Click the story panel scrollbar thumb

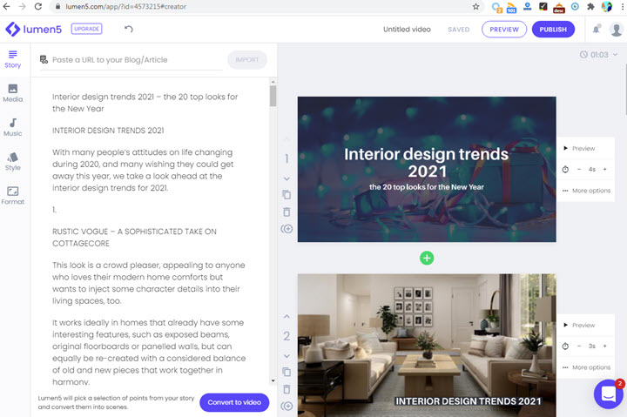(x=273, y=96)
